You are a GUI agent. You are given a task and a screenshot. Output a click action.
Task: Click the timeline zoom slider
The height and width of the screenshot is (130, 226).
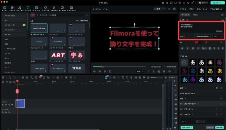coord(157,78)
